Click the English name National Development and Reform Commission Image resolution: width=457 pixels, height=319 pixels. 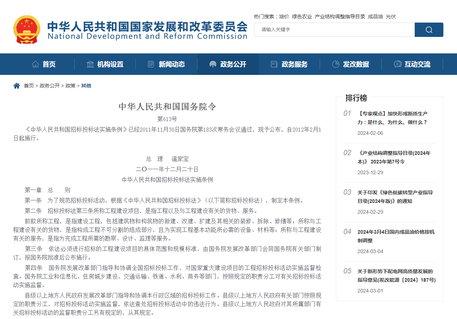pyautogui.click(x=147, y=36)
